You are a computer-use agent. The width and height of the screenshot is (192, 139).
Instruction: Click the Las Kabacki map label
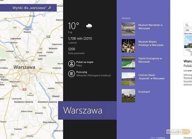(30, 94)
